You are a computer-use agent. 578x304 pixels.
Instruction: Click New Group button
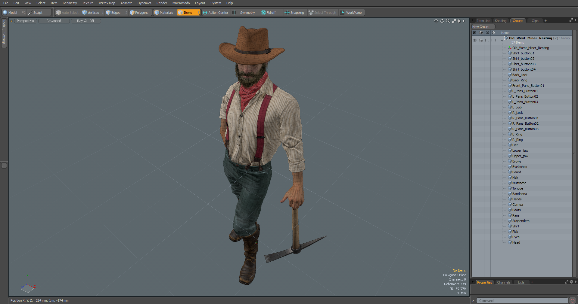483,27
